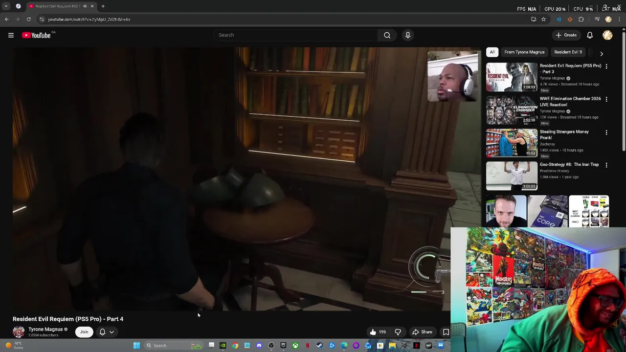The image size is (626, 352).
Task: Open options menu for Stealing Strangers Money video
Action: coord(606,132)
